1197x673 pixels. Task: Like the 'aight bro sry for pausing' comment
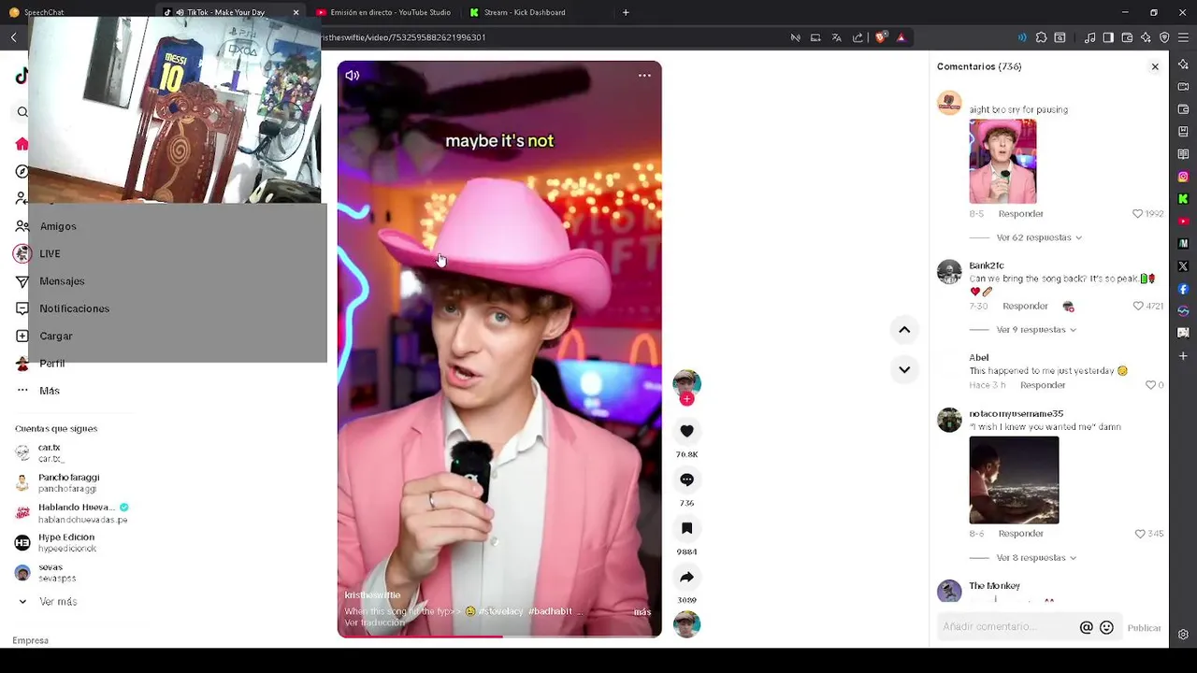point(1137,214)
